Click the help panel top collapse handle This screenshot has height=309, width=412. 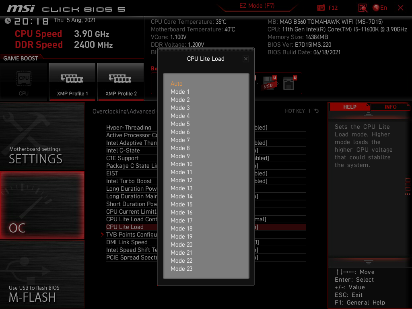point(369,114)
